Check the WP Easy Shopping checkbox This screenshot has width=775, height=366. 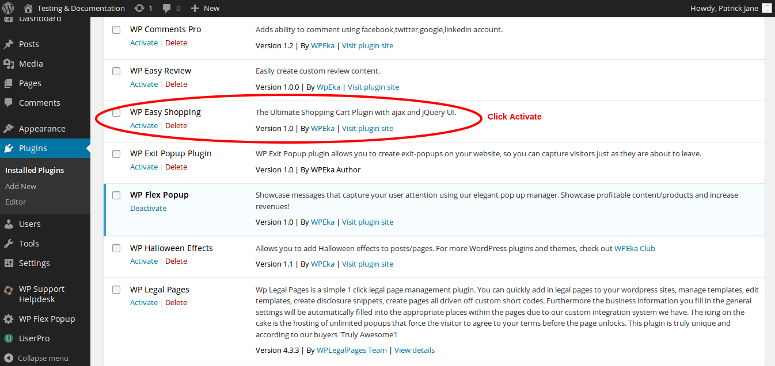coord(116,113)
